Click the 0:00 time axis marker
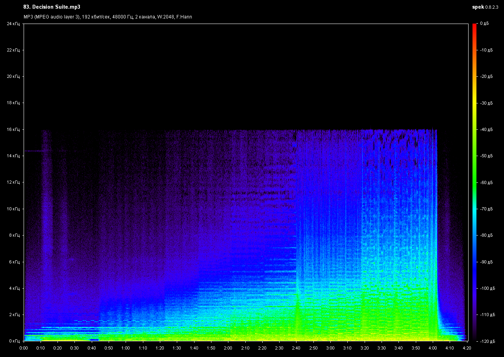The height and width of the screenshot is (357, 504). (x=24, y=348)
